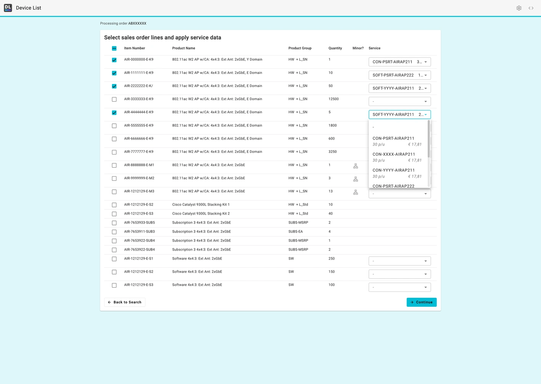Expand the SOFT-PSRT-AIRAP222 service dropdown
541x384 pixels.
(399, 75)
